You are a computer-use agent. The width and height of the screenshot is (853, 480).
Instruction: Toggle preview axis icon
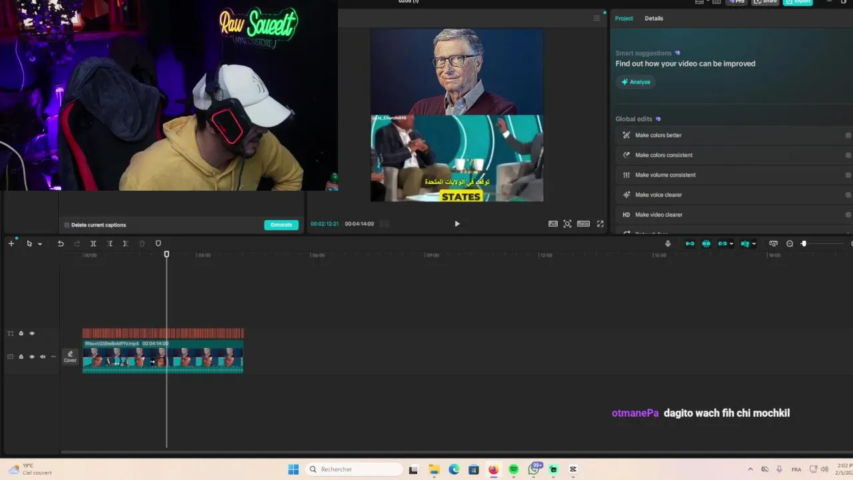tap(745, 244)
